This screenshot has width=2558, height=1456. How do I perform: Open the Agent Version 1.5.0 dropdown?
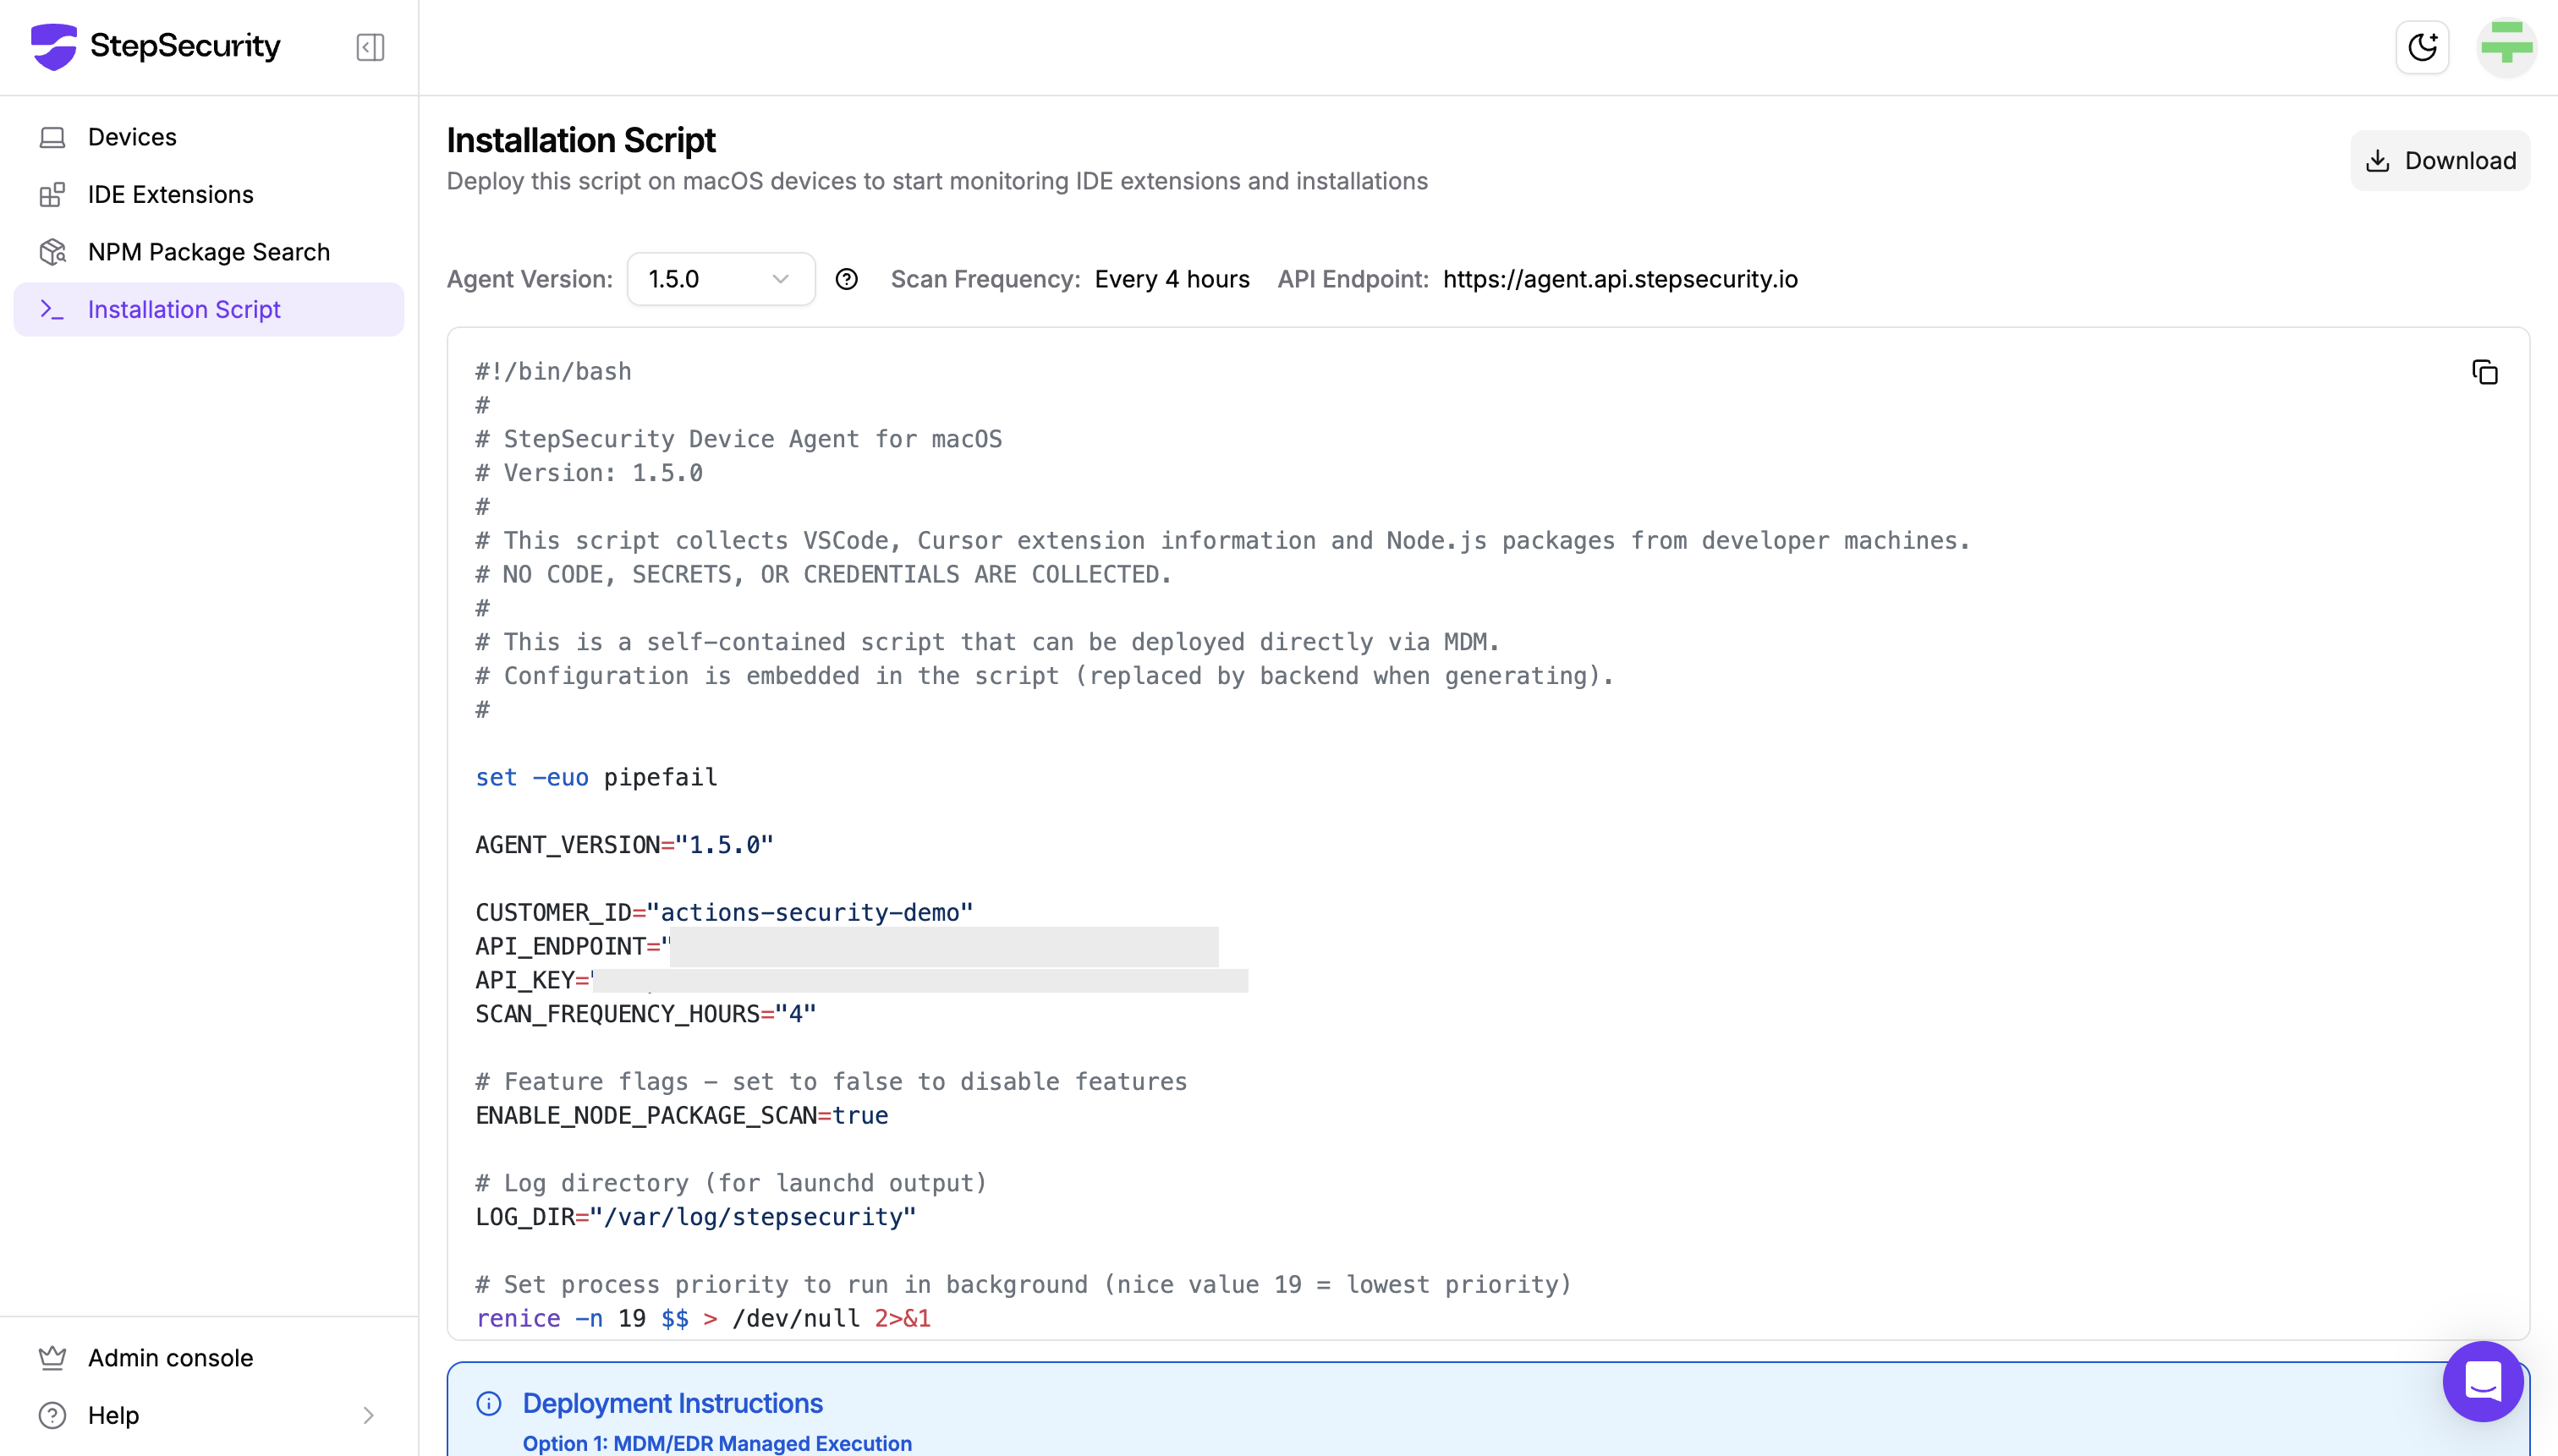pyautogui.click(x=720, y=279)
